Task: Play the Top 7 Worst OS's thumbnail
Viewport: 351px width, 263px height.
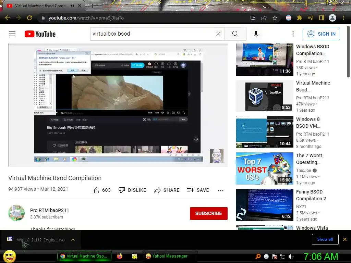Action: 265,168
